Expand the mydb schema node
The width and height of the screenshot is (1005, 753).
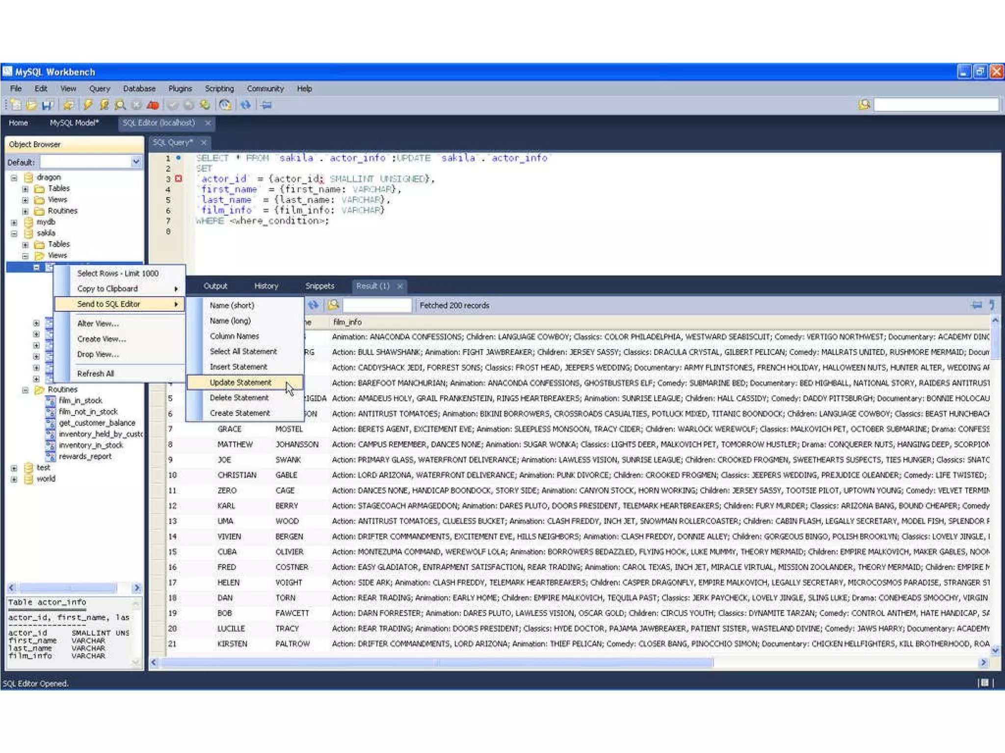click(14, 222)
